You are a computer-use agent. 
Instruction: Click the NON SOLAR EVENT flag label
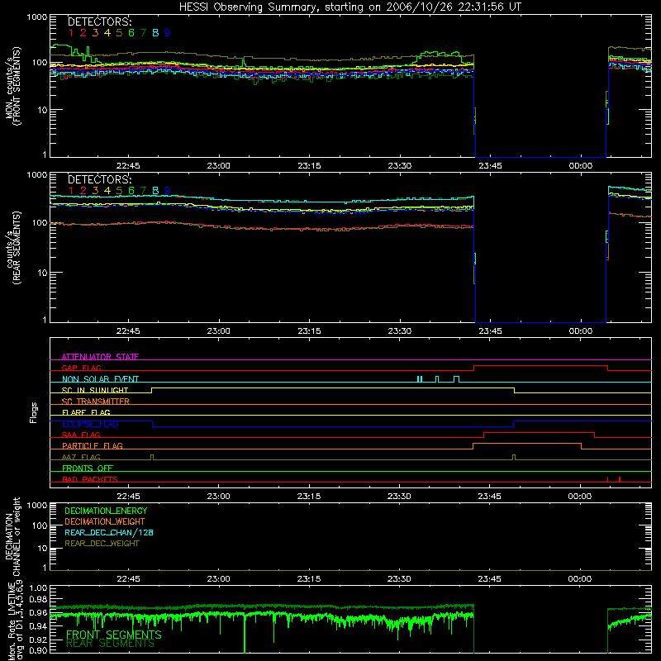(x=100, y=379)
